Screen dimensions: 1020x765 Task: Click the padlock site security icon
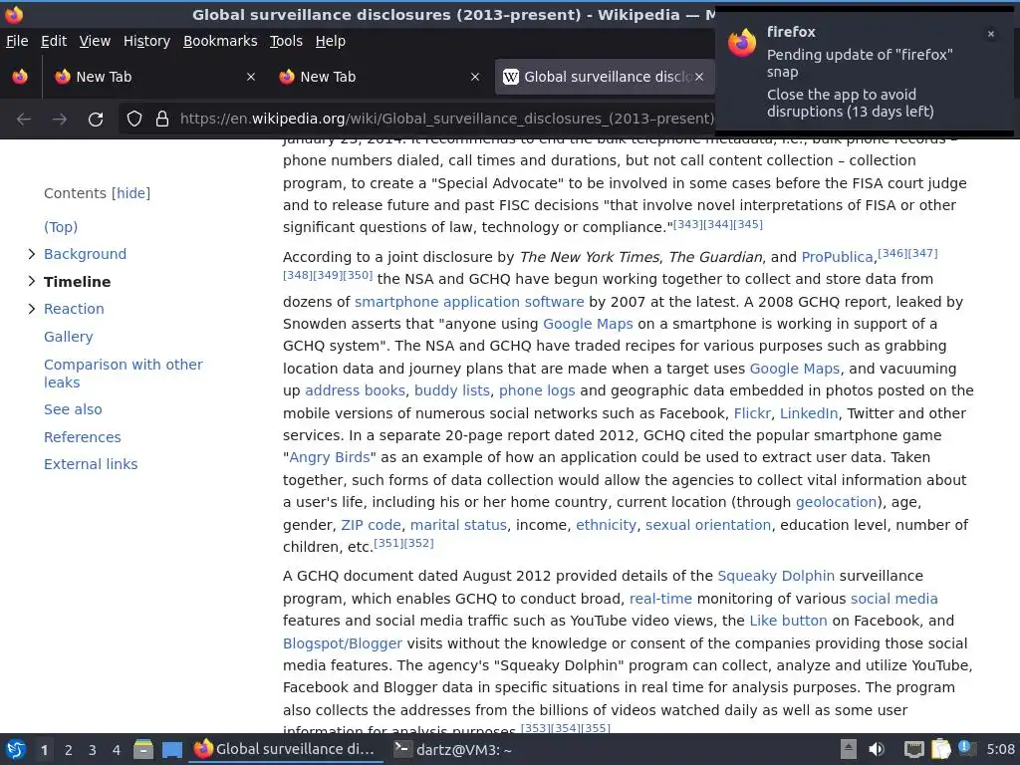point(162,119)
